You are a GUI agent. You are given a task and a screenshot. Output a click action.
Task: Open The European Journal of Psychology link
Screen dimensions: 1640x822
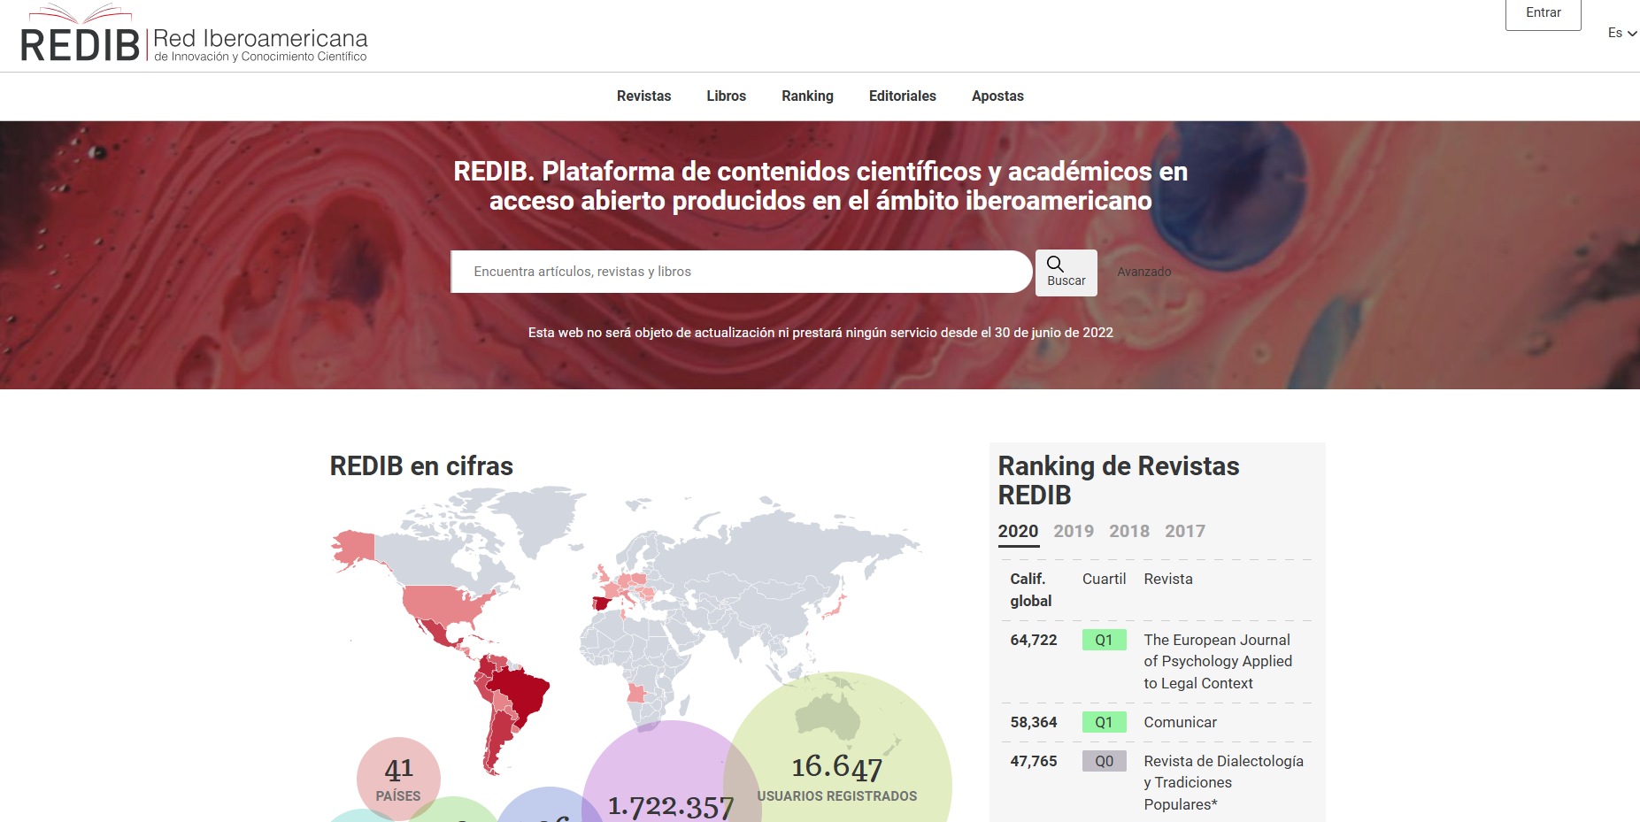pyautogui.click(x=1218, y=661)
